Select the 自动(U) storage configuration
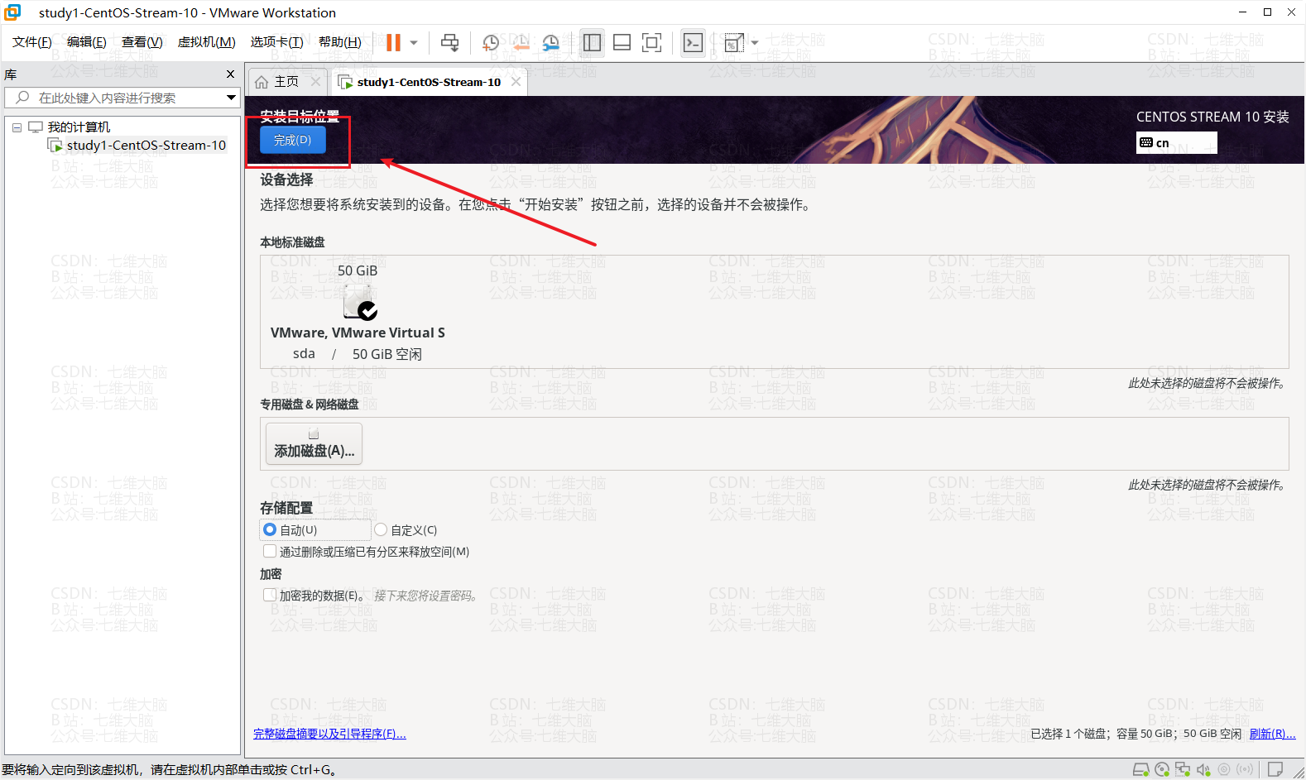The image size is (1306, 780). pyautogui.click(x=270, y=529)
